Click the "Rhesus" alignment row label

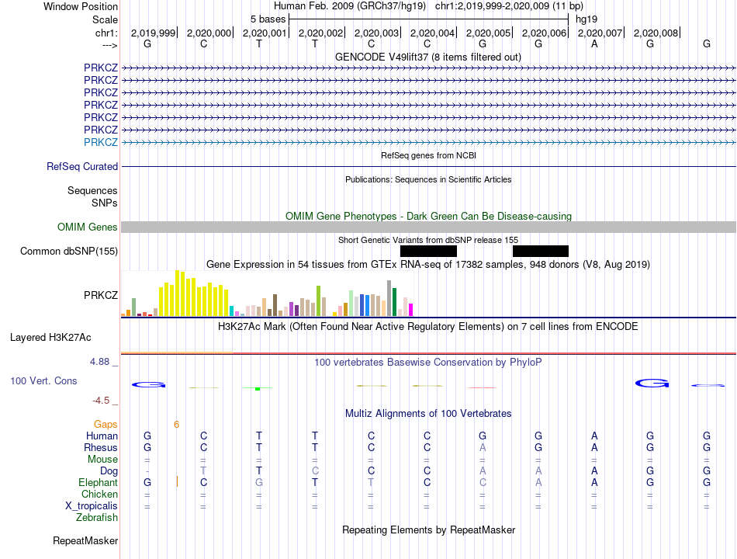pyautogui.click(x=101, y=447)
